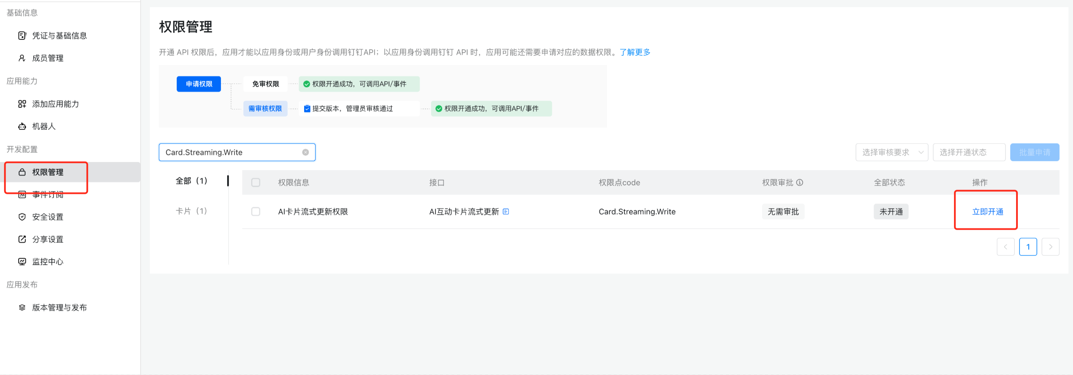This screenshot has width=1073, height=375.
Task: Expand the 选择审核要求 dropdown
Action: click(891, 152)
